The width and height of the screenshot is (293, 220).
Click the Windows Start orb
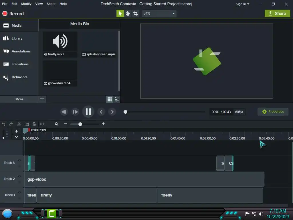coord(7,214)
